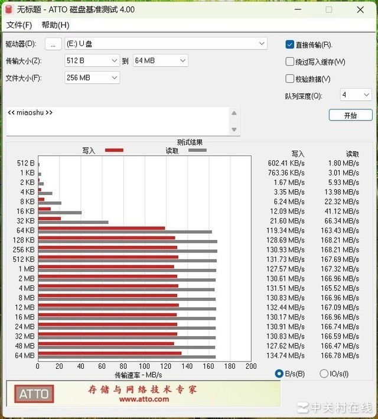
Task: Close the ATTO window
Action: click(x=360, y=9)
